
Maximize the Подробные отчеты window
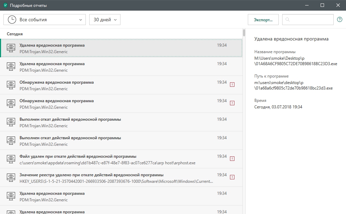pyautogui.click(x=322, y=5)
